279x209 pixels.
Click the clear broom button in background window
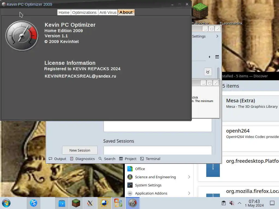[x=208, y=72]
